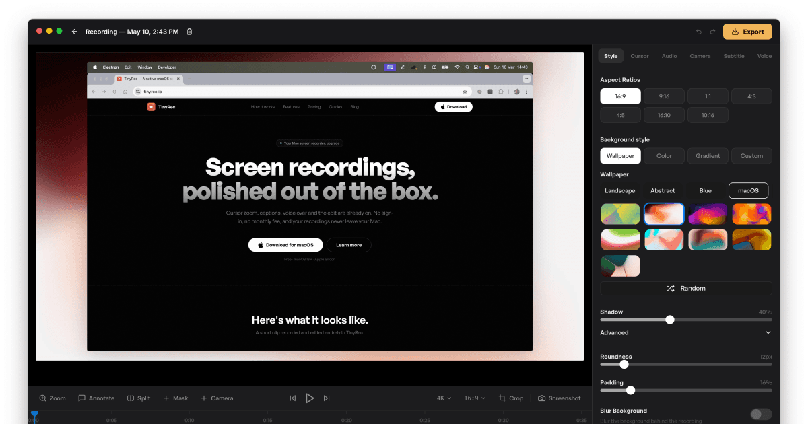Screen dimensions: 808x424
Task: Take a Screenshot with camera icon
Action: 560,398
